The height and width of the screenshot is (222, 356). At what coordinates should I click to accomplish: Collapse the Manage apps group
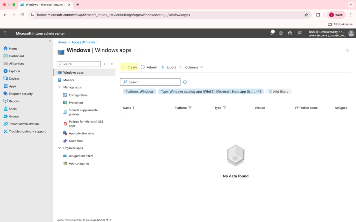60,87
